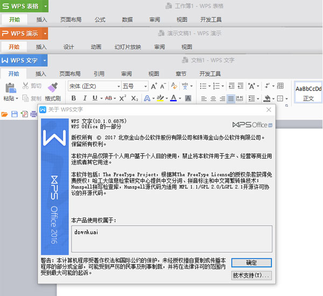This screenshot has height=296, width=323.
Task: Apply the paragraph shading fill bucket
Action: coord(267,98)
